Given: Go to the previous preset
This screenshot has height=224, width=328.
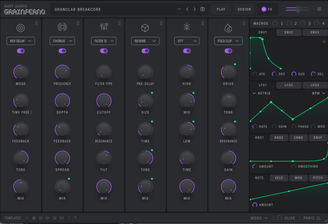Looking at the screenshot, I should point(187,9).
